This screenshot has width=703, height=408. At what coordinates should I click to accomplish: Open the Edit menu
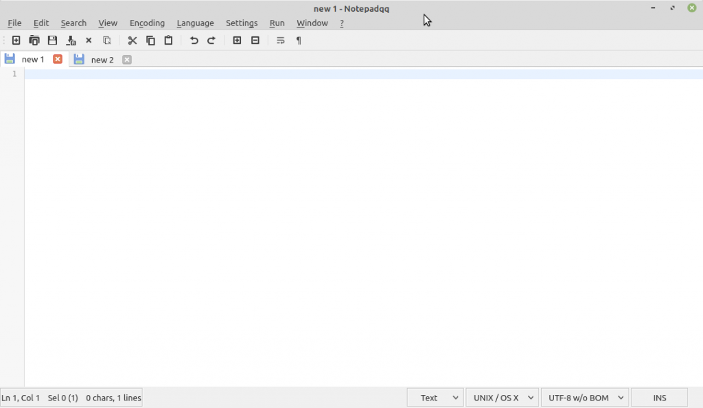click(x=41, y=23)
